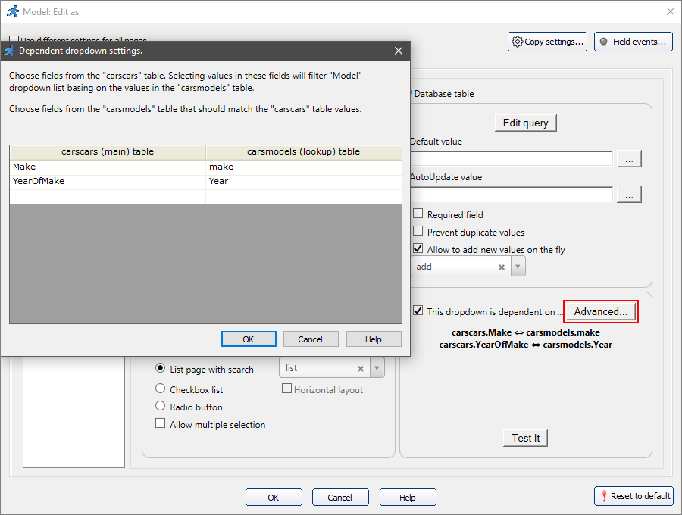The width and height of the screenshot is (682, 515).
Task: Enable Allow multiple selection
Action: [x=160, y=424]
